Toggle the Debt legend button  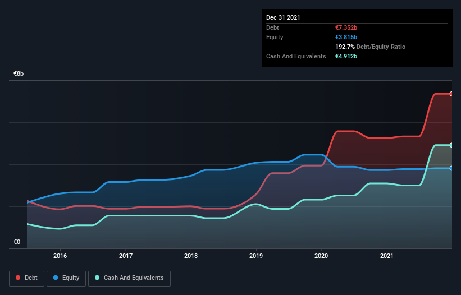pyautogui.click(x=27, y=278)
